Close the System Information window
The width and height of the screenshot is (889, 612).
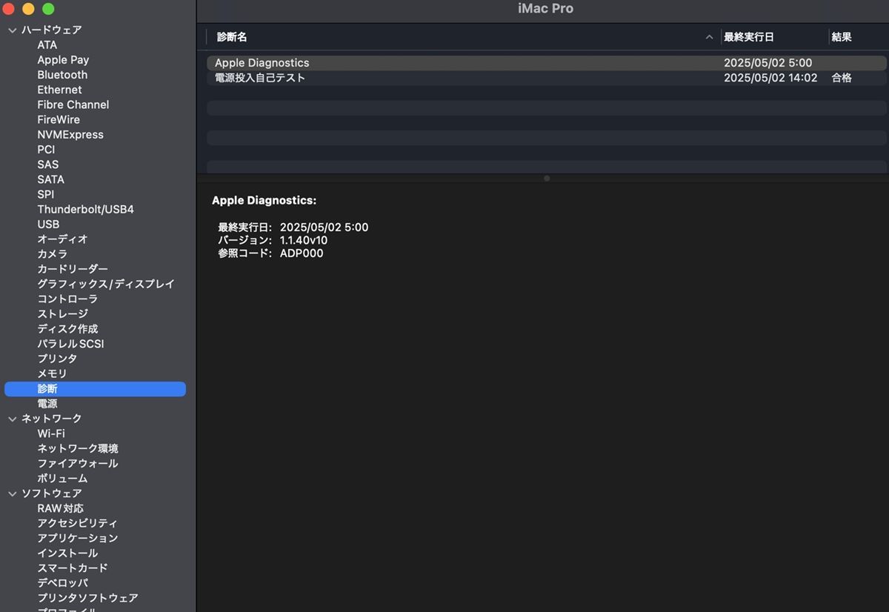tap(9, 9)
